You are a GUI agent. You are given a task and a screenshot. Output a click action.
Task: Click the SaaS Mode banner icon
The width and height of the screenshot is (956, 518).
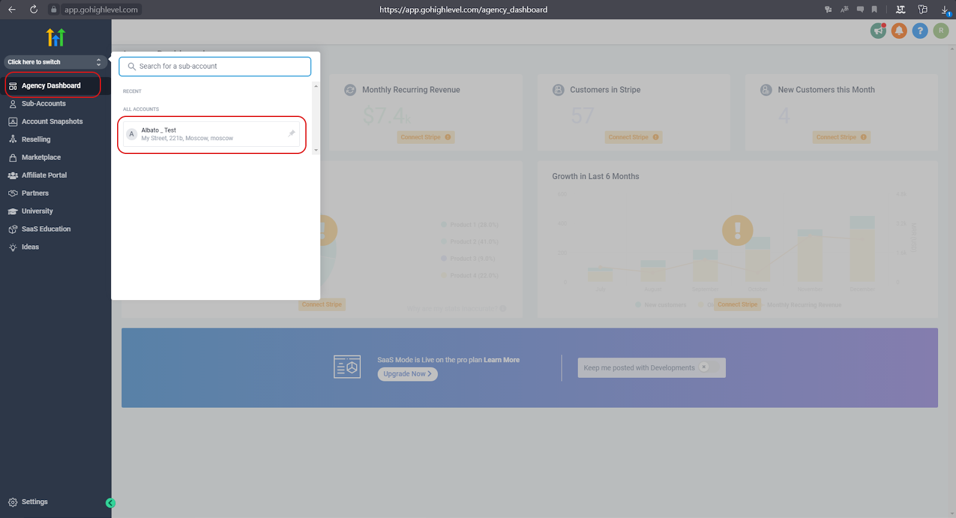coord(347,366)
